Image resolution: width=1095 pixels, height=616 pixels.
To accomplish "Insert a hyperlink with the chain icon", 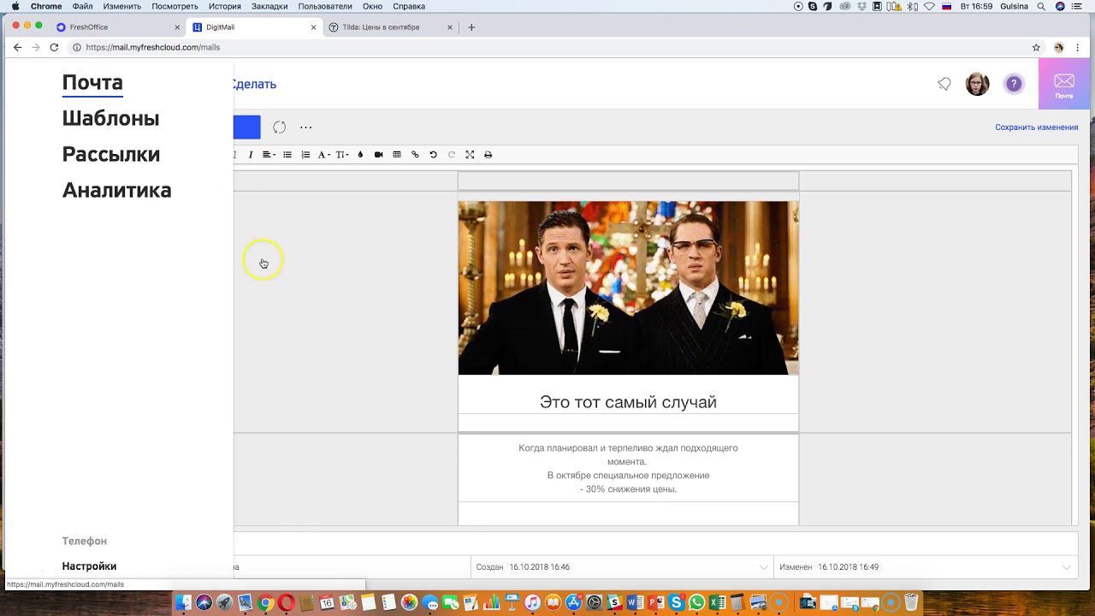I will coord(415,155).
